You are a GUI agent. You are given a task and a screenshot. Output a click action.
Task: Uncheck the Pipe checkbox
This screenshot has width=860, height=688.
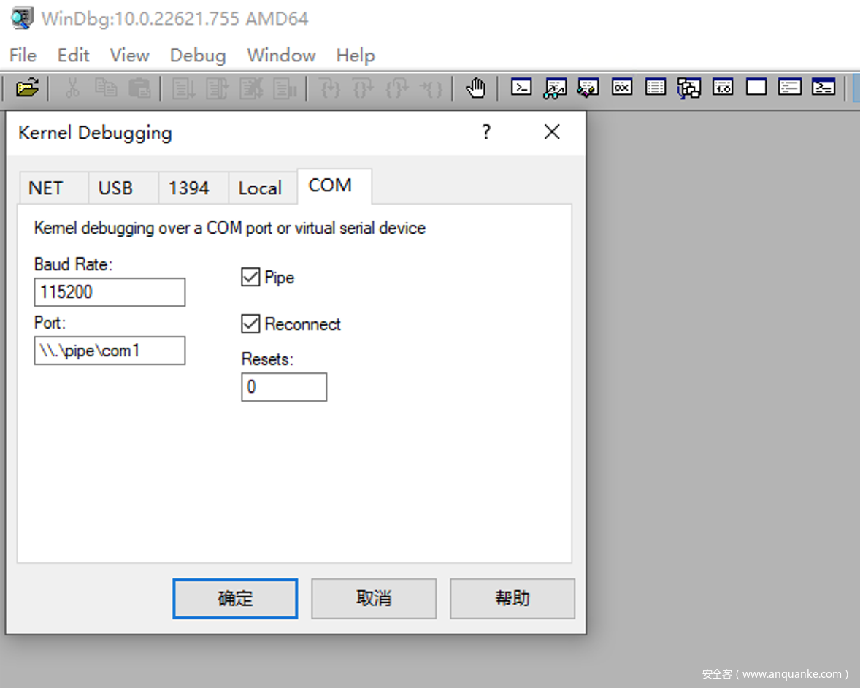(250, 277)
